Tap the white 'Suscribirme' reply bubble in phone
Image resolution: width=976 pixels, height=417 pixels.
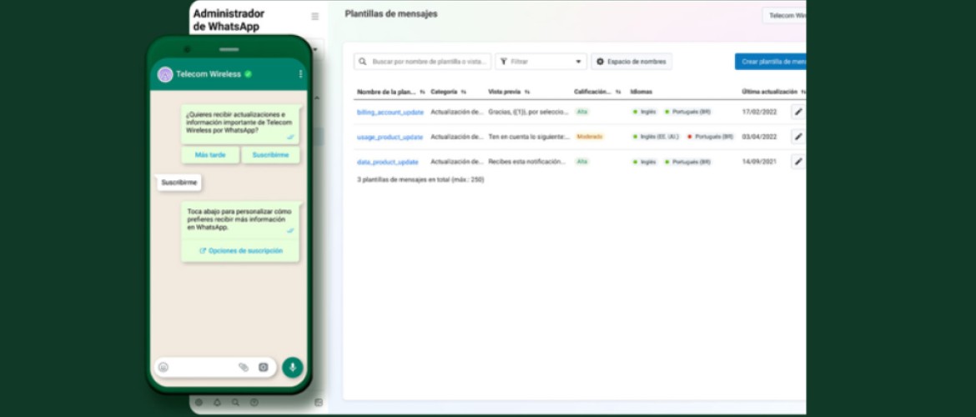tap(179, 183)
